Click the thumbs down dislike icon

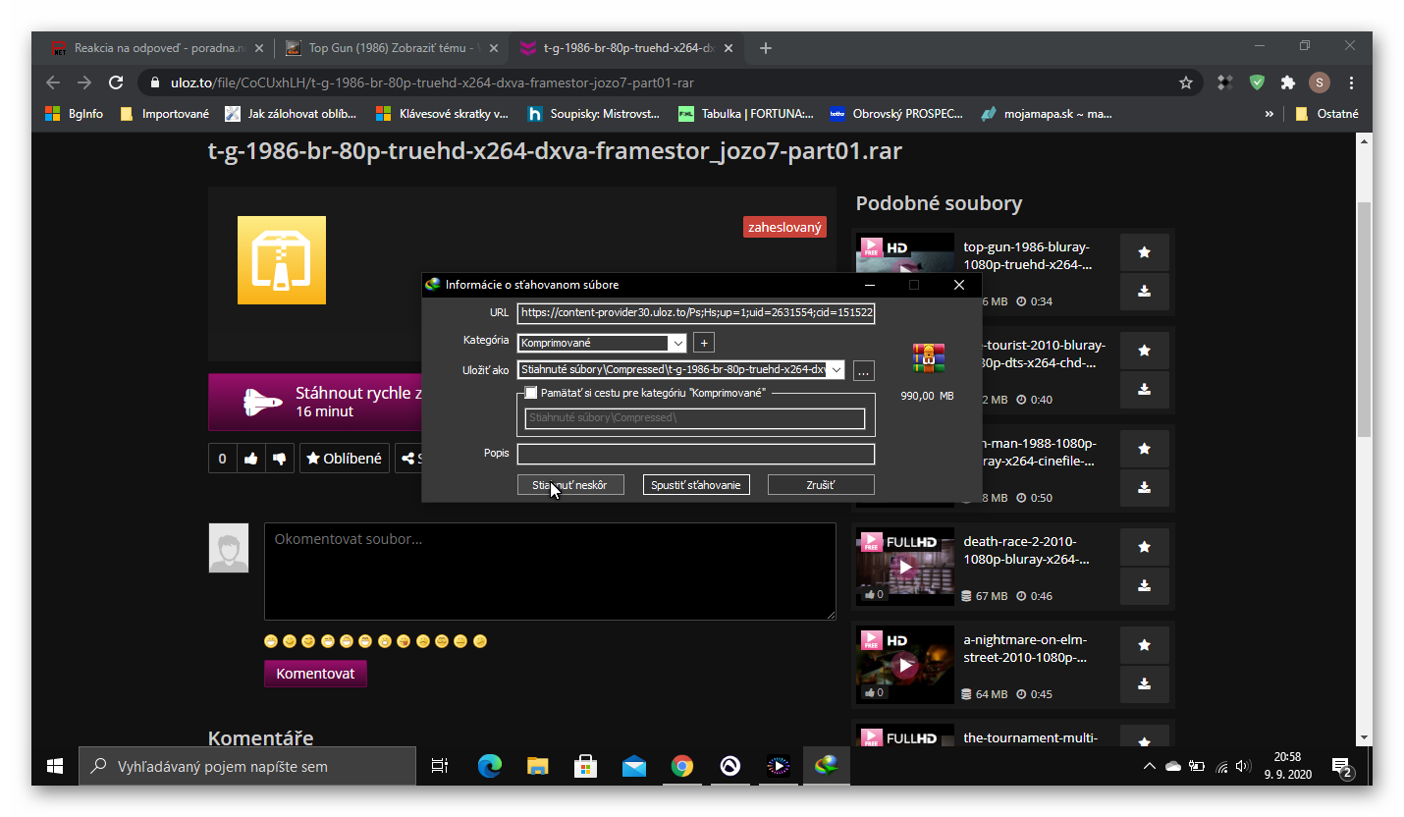tap(279, 459)
